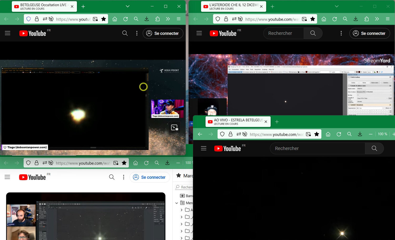
Task: Toggle address-bar picture-in-picture in L'Asteroide window
Action: click(x=304, y=19)
